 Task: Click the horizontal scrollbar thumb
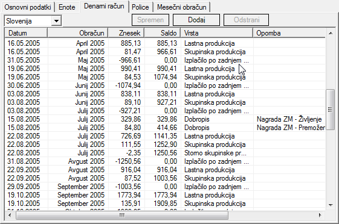pos(122,215)
